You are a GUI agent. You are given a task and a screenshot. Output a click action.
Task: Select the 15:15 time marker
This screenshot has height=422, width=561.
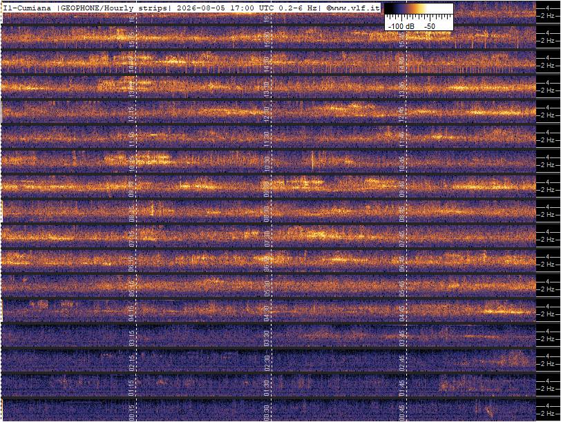click(x=131, y=40)
